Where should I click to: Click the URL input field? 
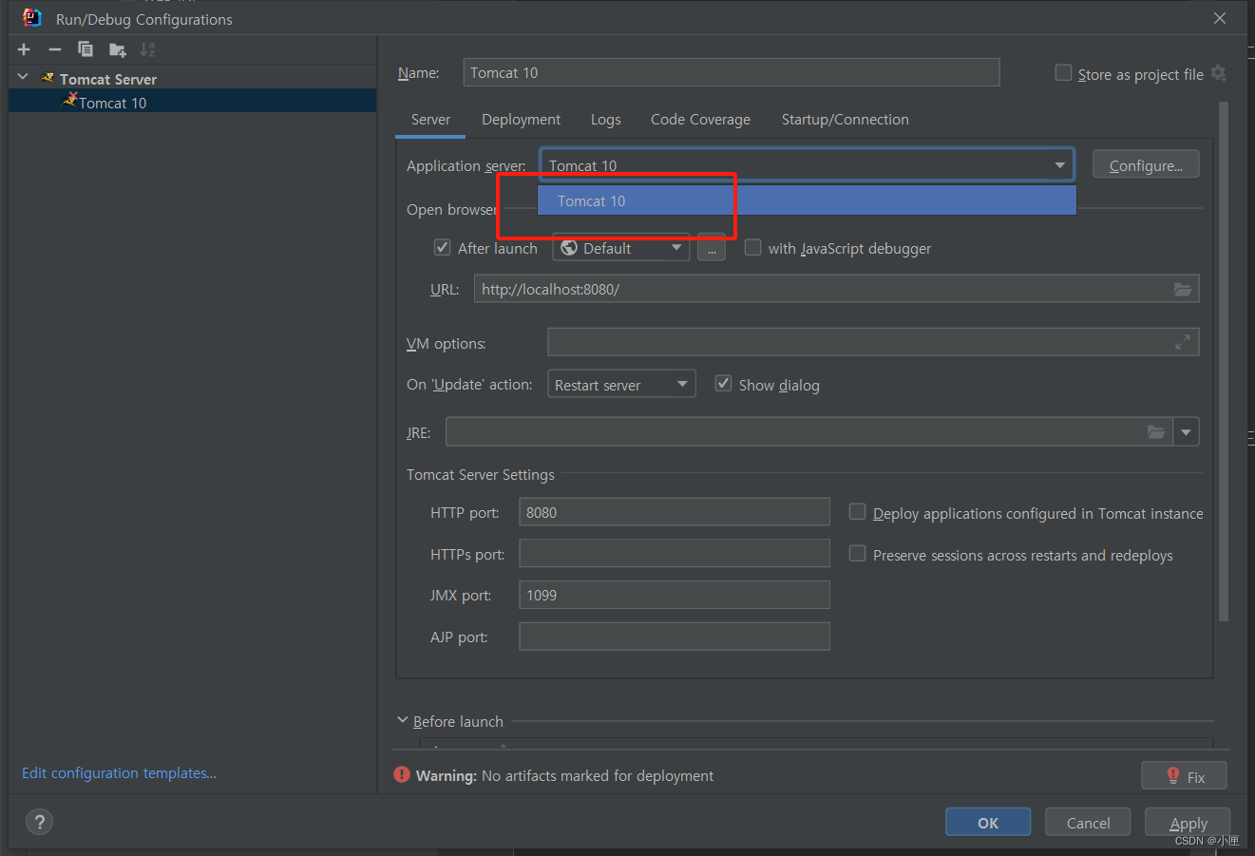click(x=836, y=289)
